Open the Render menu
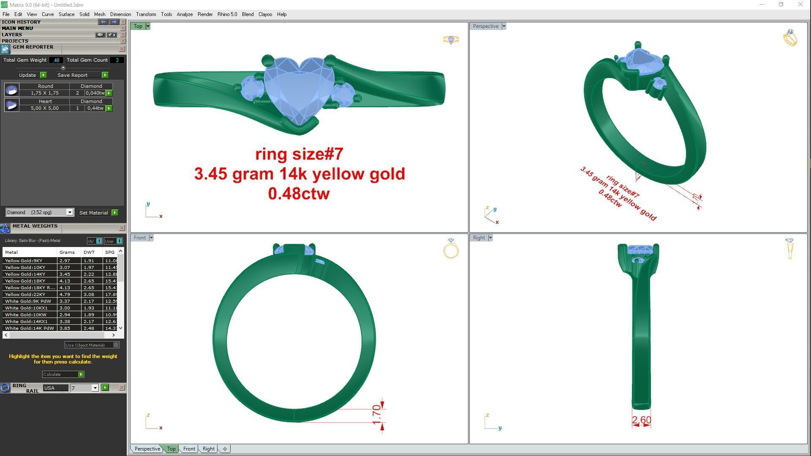Viewport: 811px width, 456px height. tap(205, 14)
